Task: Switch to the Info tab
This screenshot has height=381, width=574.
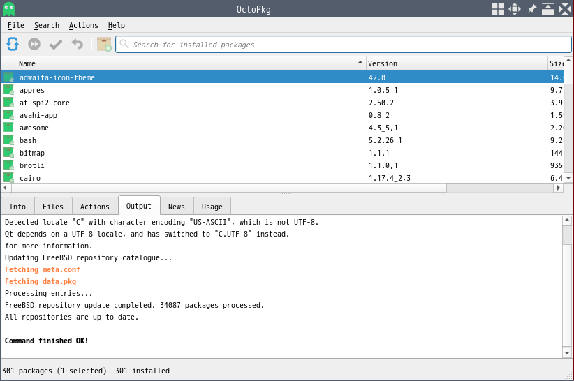Action: pos(17,207)
